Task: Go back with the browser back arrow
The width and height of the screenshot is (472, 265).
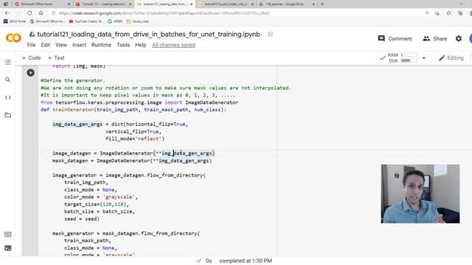Action: 7,13
